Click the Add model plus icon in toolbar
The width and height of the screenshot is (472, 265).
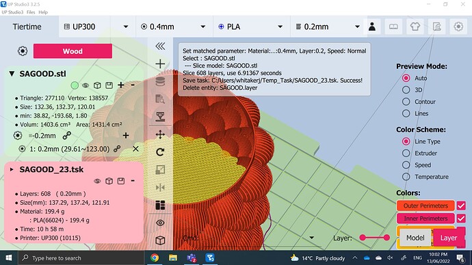(x=160, y=64)
